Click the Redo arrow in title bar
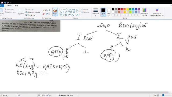This screenshot has height=97, width=172. 8,2
